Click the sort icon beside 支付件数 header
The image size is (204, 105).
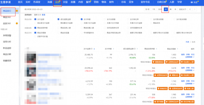[113, 49]
